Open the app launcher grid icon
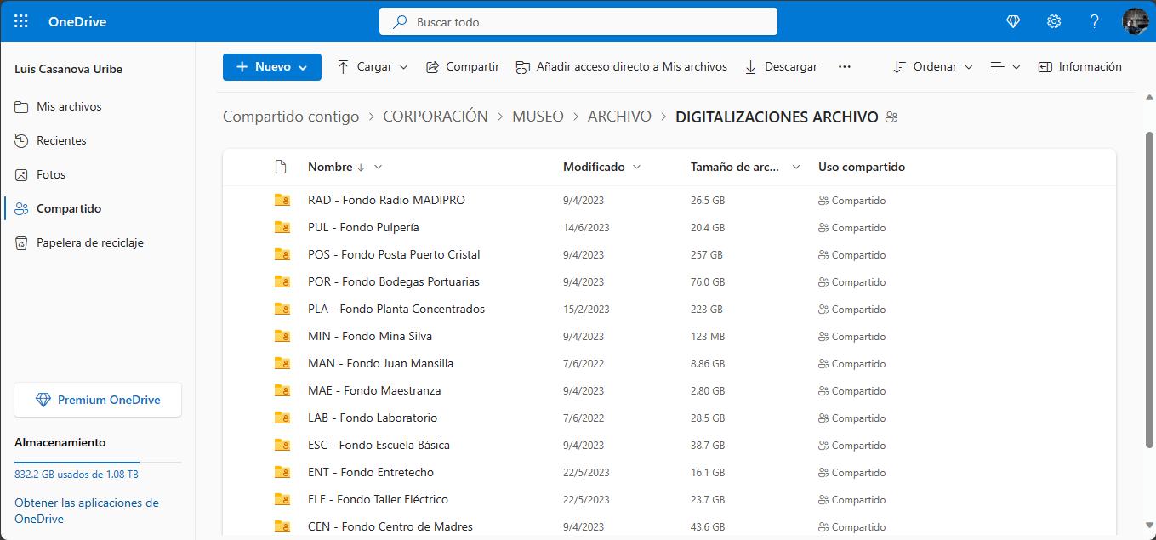1156x540 pixels. [21, 21]
